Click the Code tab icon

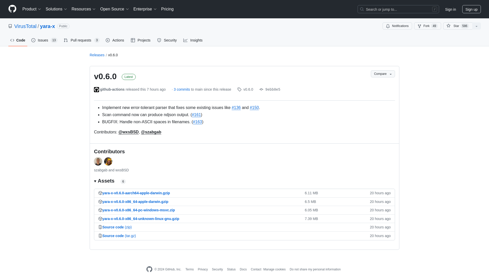click(12, 40)
